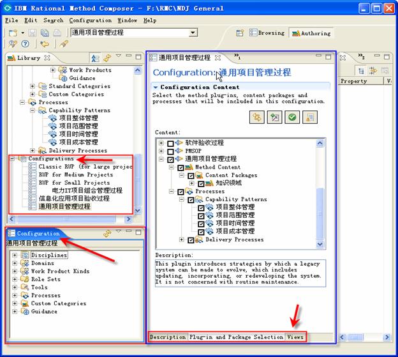Uncheck the Content Packages checkbox
The height and width of the screenshot is (357, 398).
[191, 176]
